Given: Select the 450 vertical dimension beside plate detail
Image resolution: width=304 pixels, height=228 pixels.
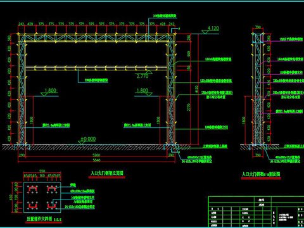Looking at the screenshot, I should click(x=11, y=198).
